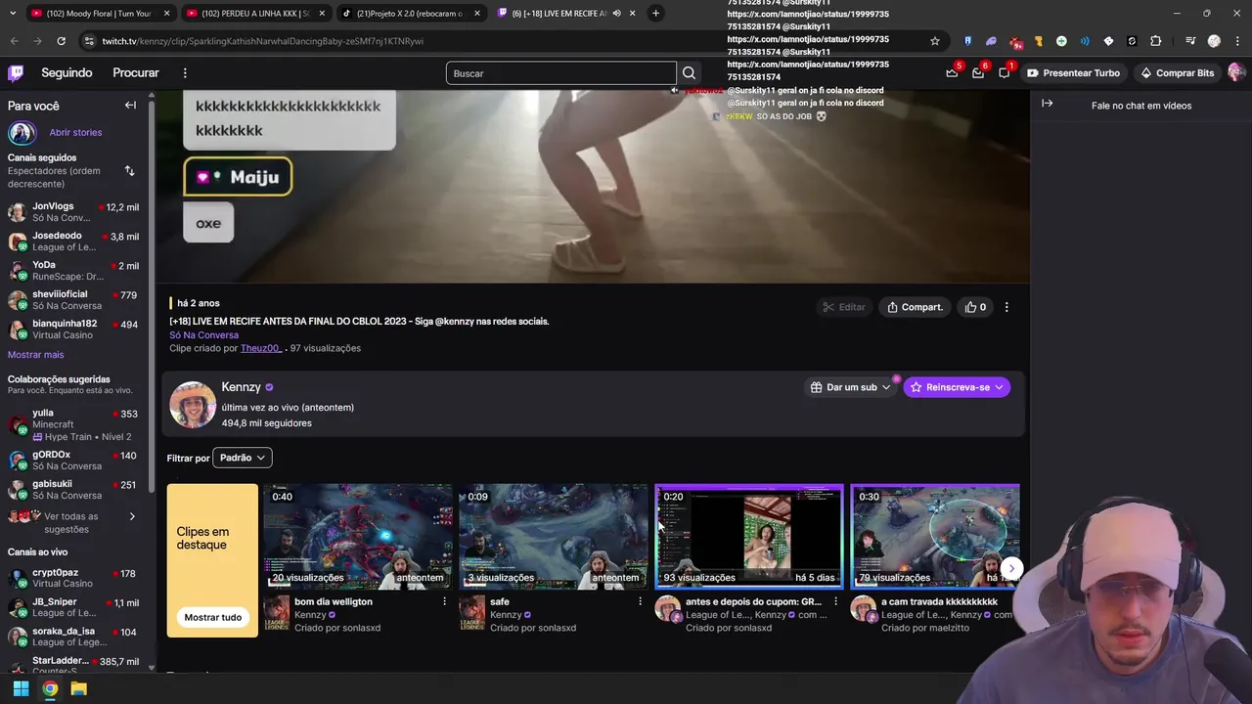Switch to PERDEU A LINHA KKK tab
Viewport: 1252px width, 704px height.
coord(256,13)
